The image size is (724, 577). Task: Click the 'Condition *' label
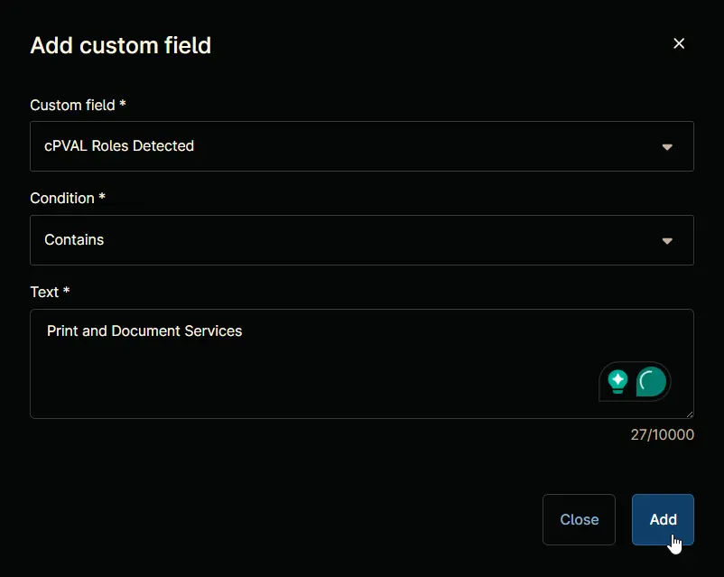click(x=68, y=198)
